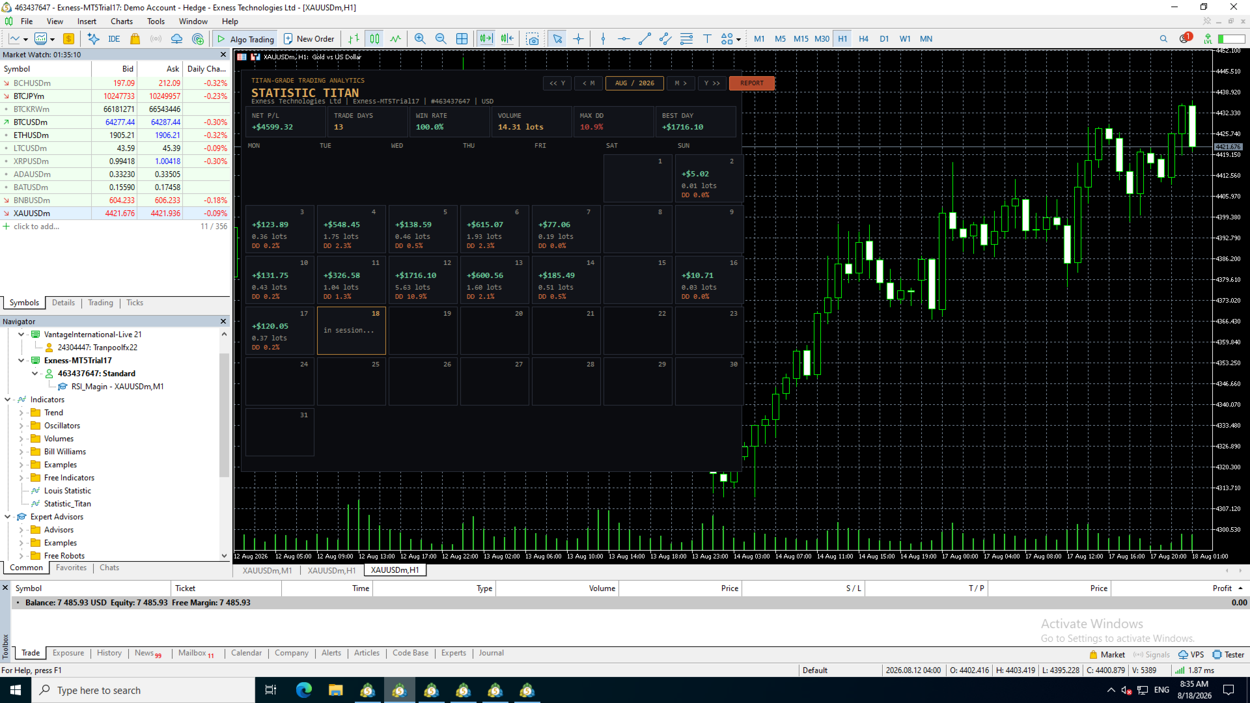
Task: Switch chart to bar chart mode
Action: click(354, 39)
